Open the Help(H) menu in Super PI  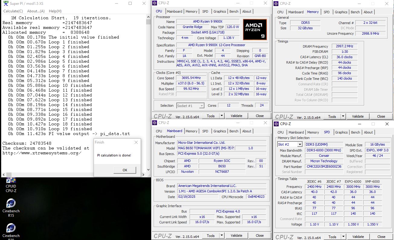[x=55, y=11]
